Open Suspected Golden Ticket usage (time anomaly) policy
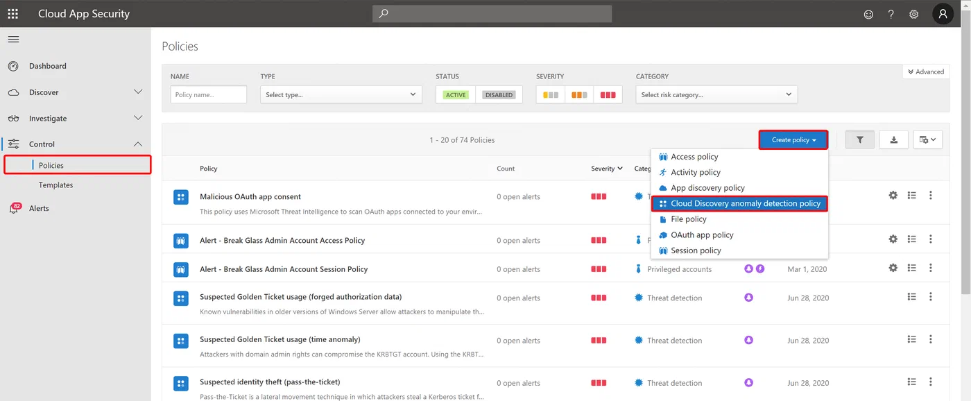Image resolution: width=971 pixels, height=401 pixels. click(x=280, y=339)
